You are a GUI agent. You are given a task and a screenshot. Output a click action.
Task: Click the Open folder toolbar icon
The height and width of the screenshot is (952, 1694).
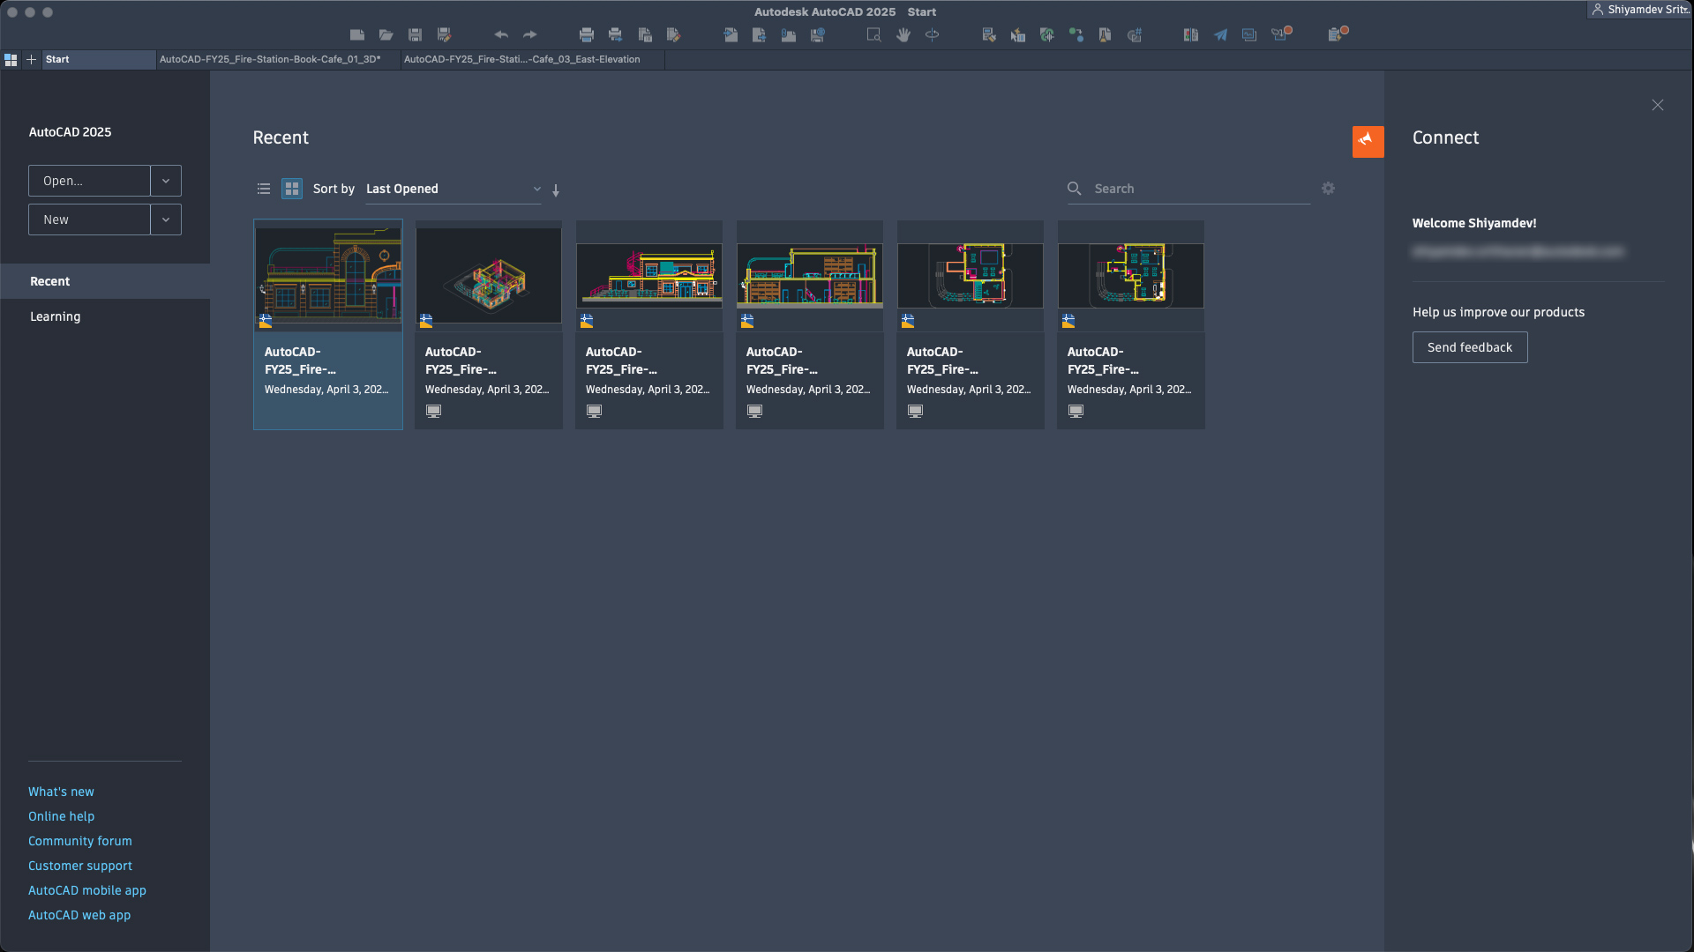coord(386,35)
